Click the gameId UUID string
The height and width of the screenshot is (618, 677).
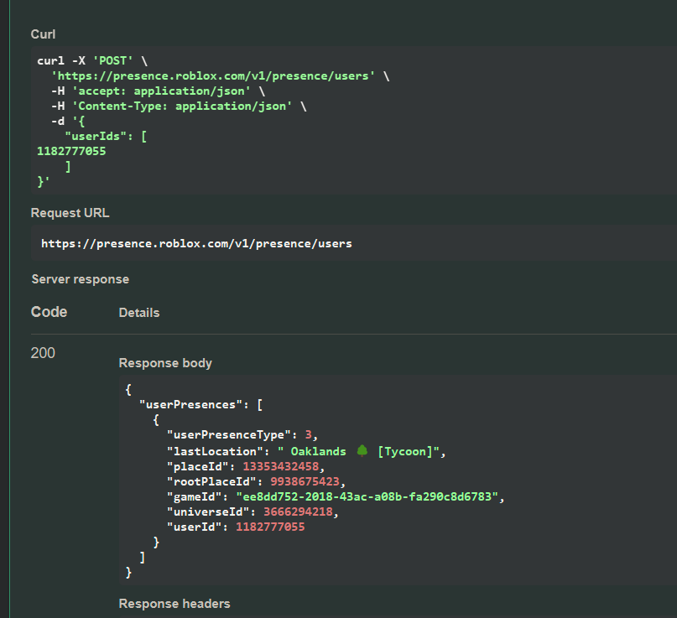pos(367,496)
